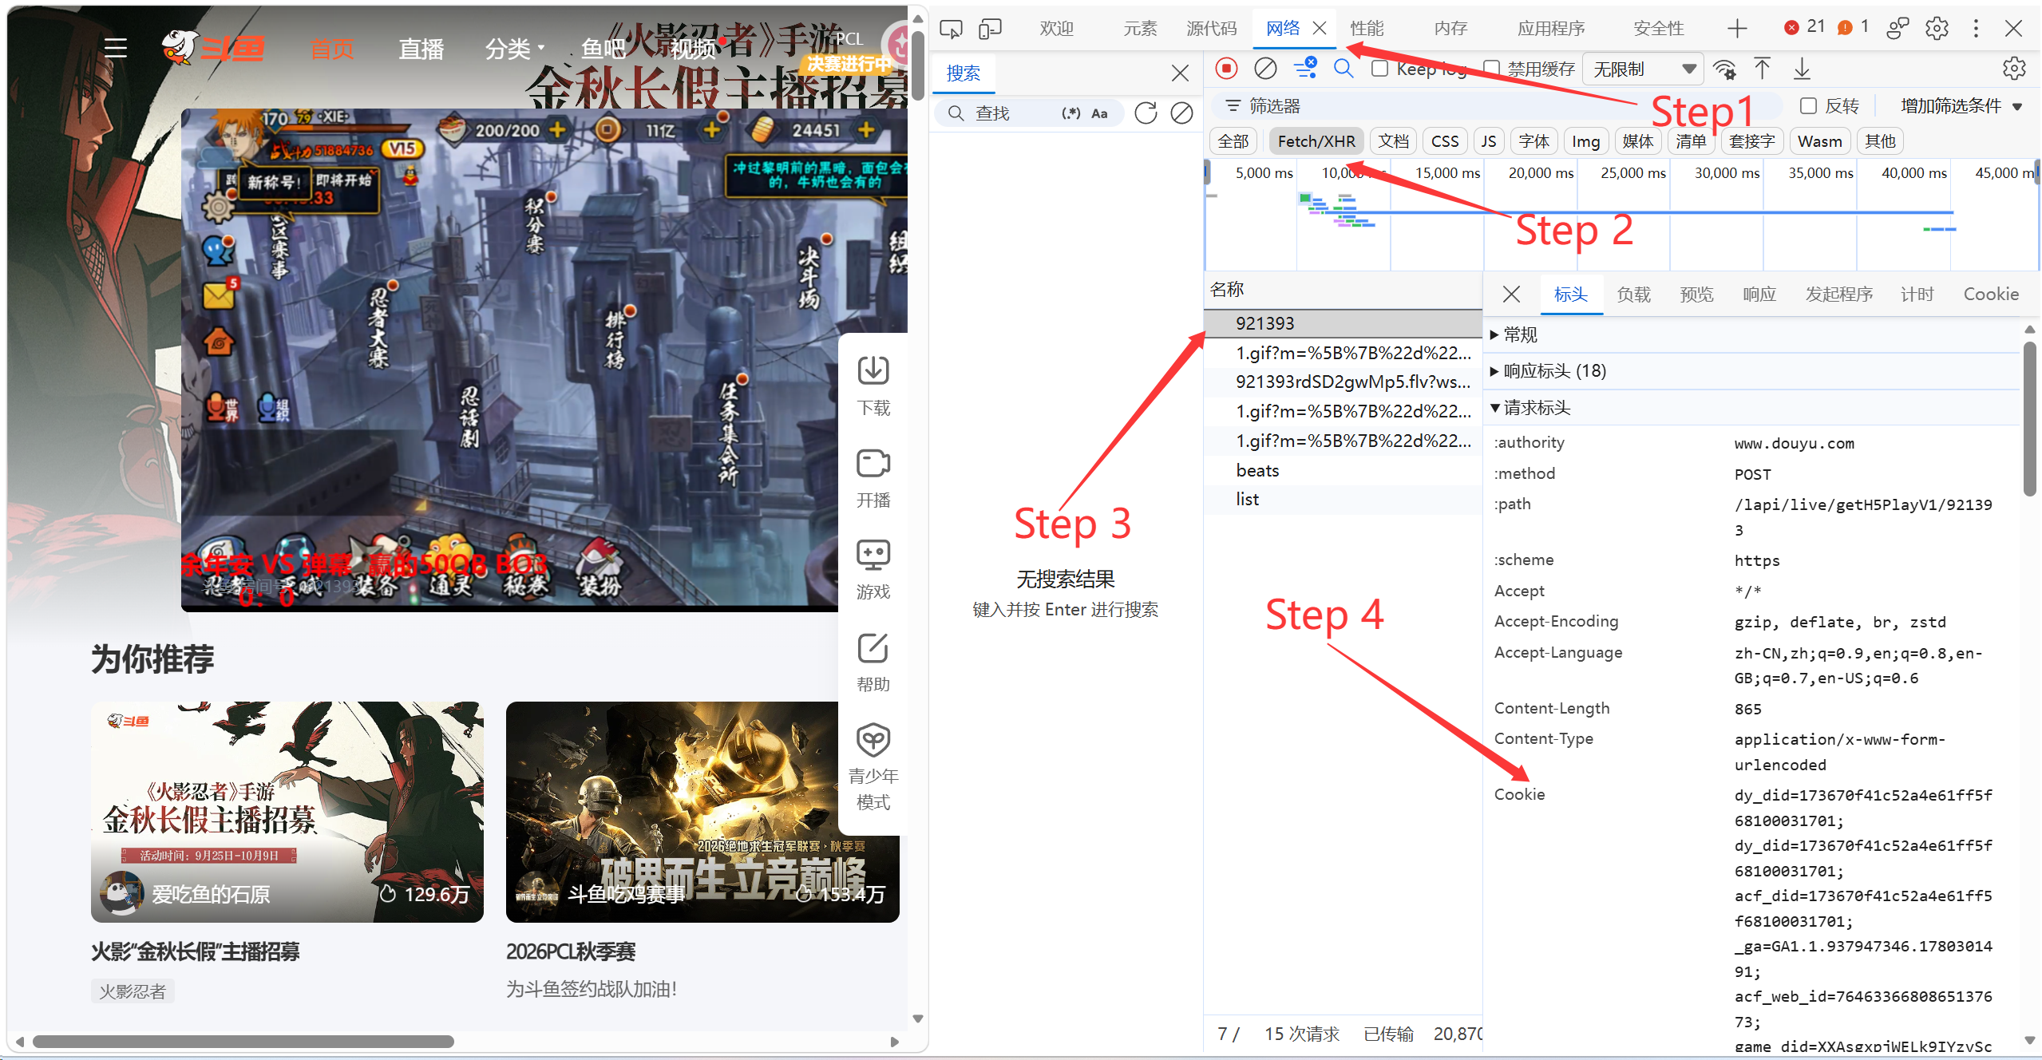Open network conditions Wi-Fi icon
The height and width of the screenshot is (1060, 2042).
[x=1724, y=69]
